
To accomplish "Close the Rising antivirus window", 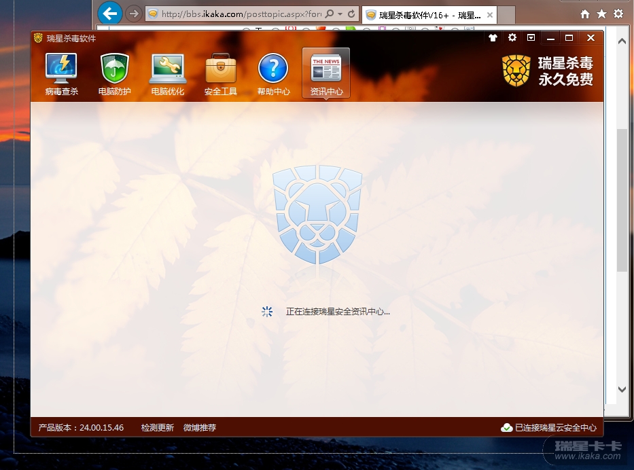I will pos(591,38).
